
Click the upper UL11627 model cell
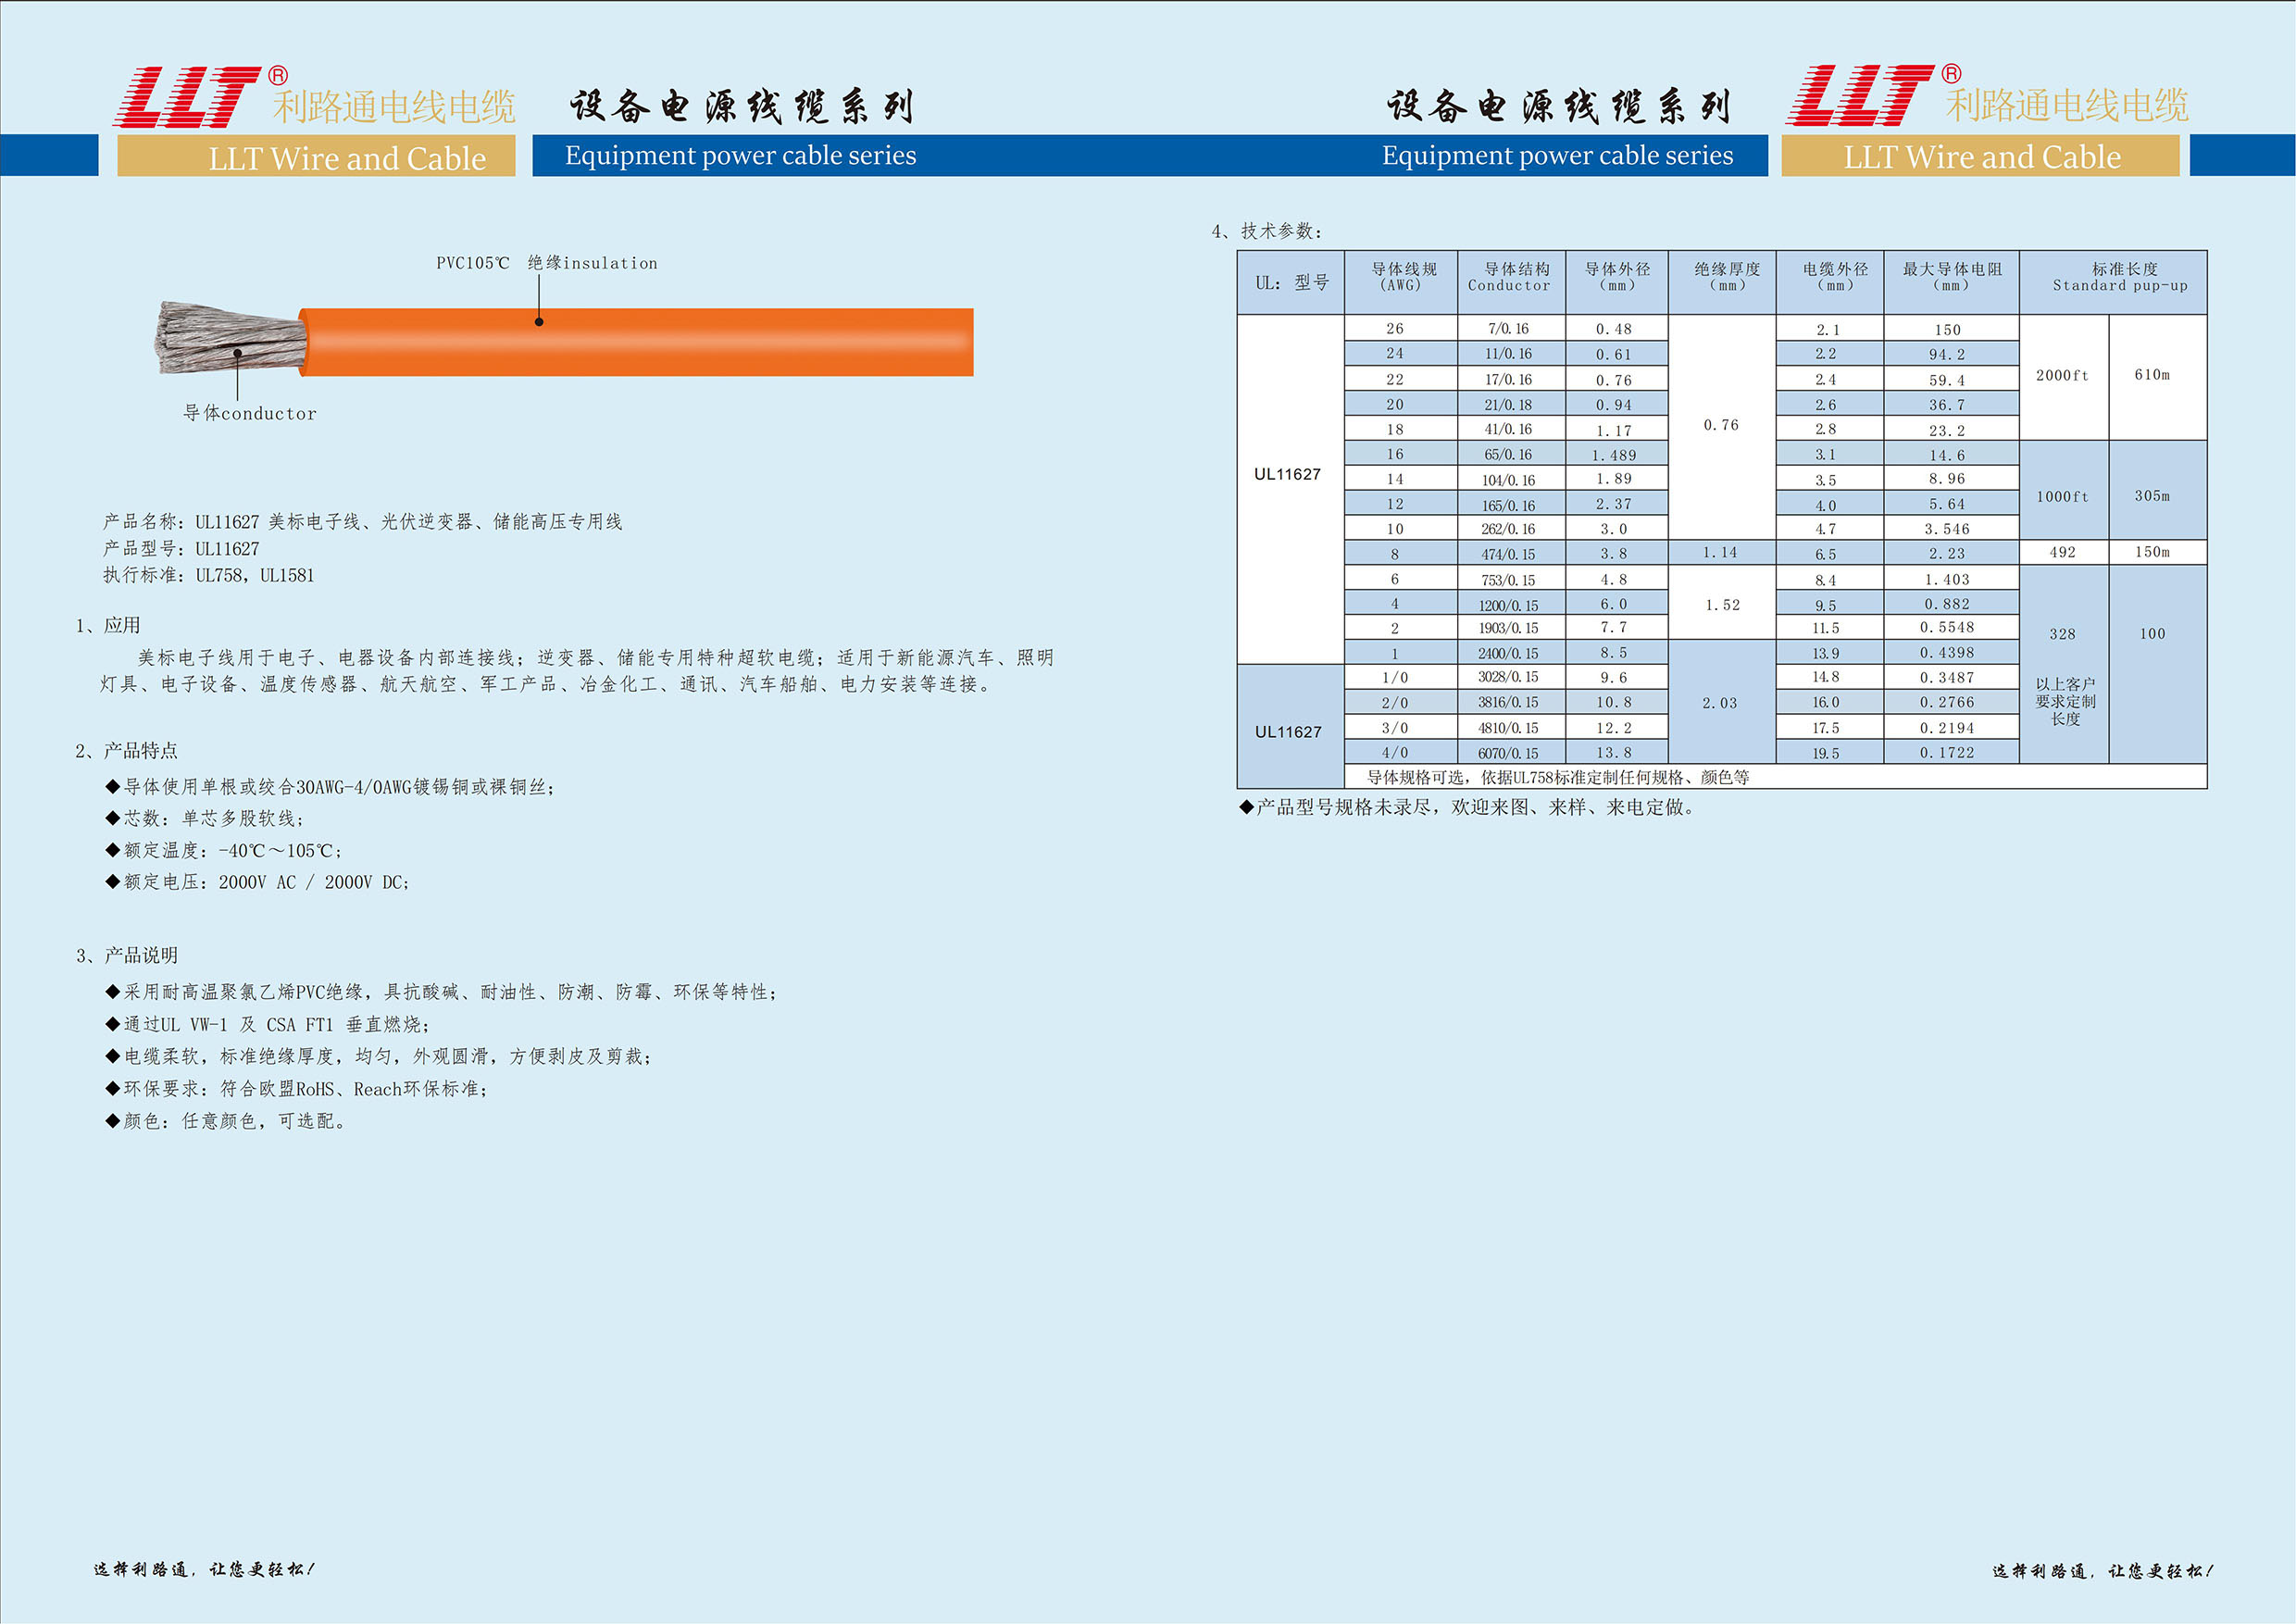[x=1287, y=474]
